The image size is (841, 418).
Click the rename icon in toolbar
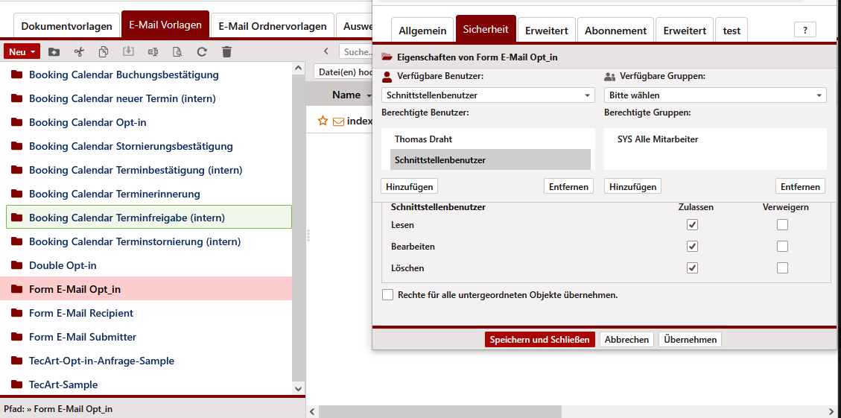[153, 52]
